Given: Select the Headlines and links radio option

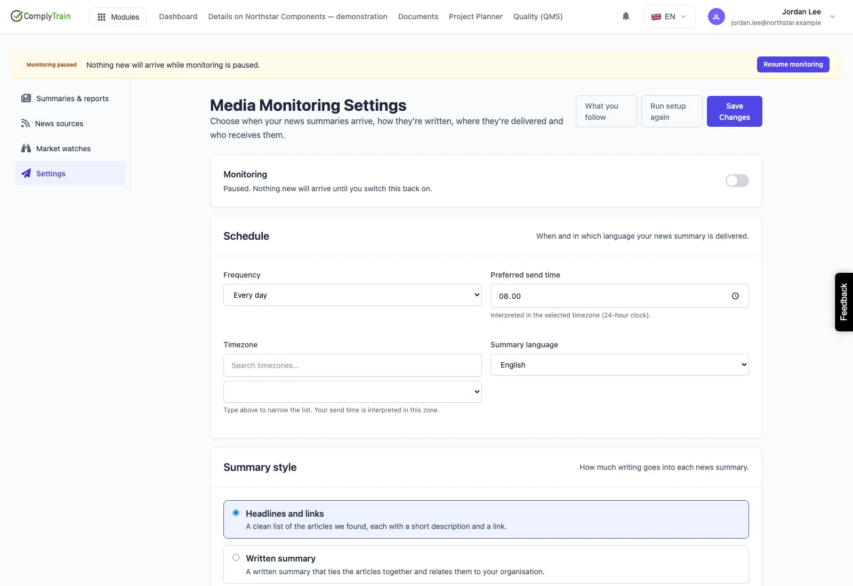Looking at the screenshot, I should 236,513.
